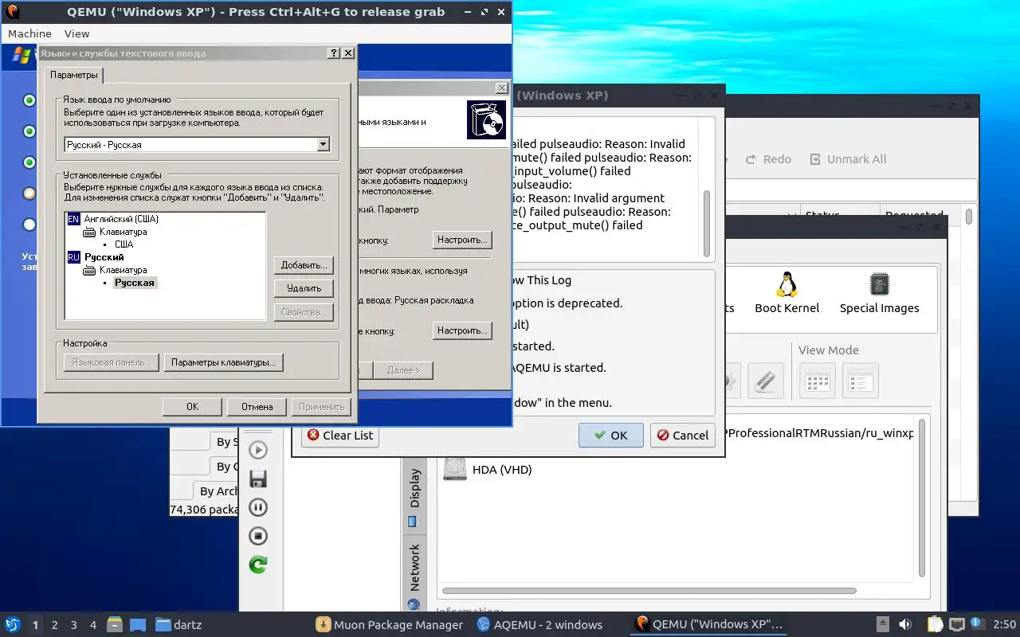Select the HDA (VHD) hard disk icon
The image size is (1020, 637).
point(455,467)
